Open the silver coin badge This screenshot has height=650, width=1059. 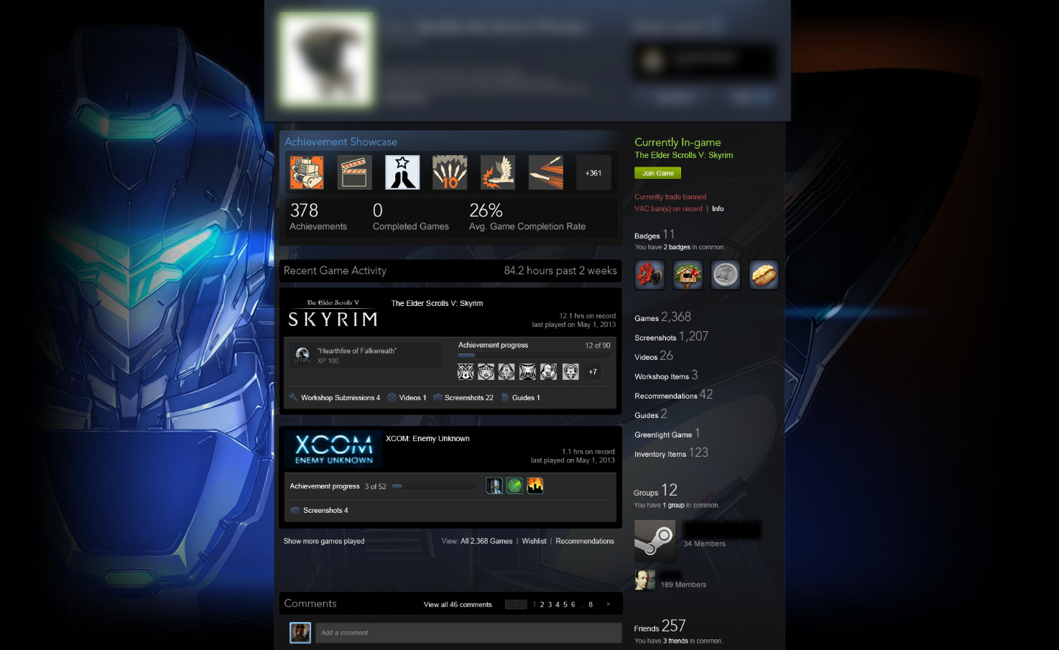tap(726, 275)
